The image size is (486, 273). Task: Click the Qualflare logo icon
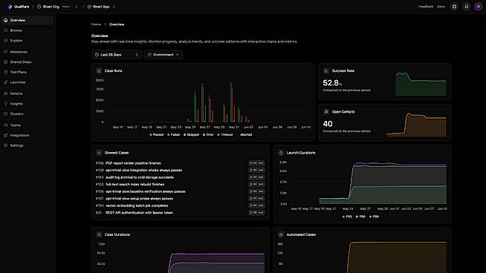click(10, 7)
